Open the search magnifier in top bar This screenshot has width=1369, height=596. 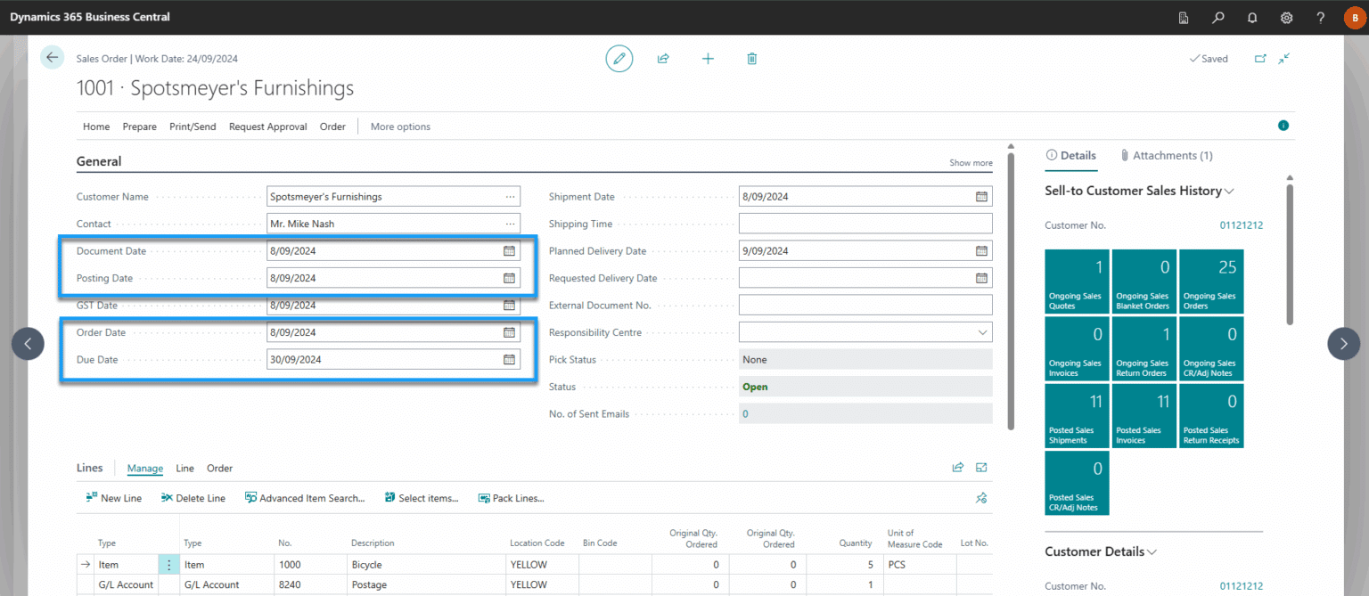tap(1217, 18)
